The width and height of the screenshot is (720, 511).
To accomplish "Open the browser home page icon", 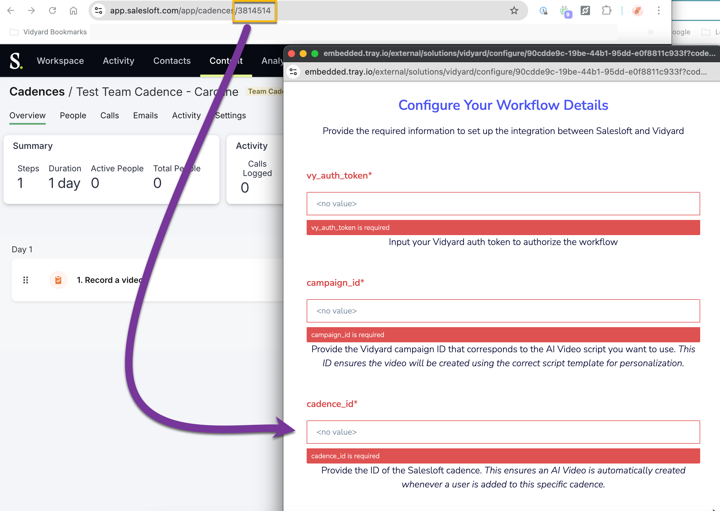I will coord(73,11).
